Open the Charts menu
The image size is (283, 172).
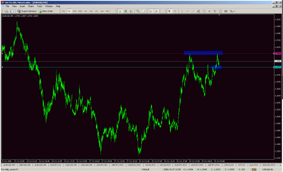click(x=31, y=6)
